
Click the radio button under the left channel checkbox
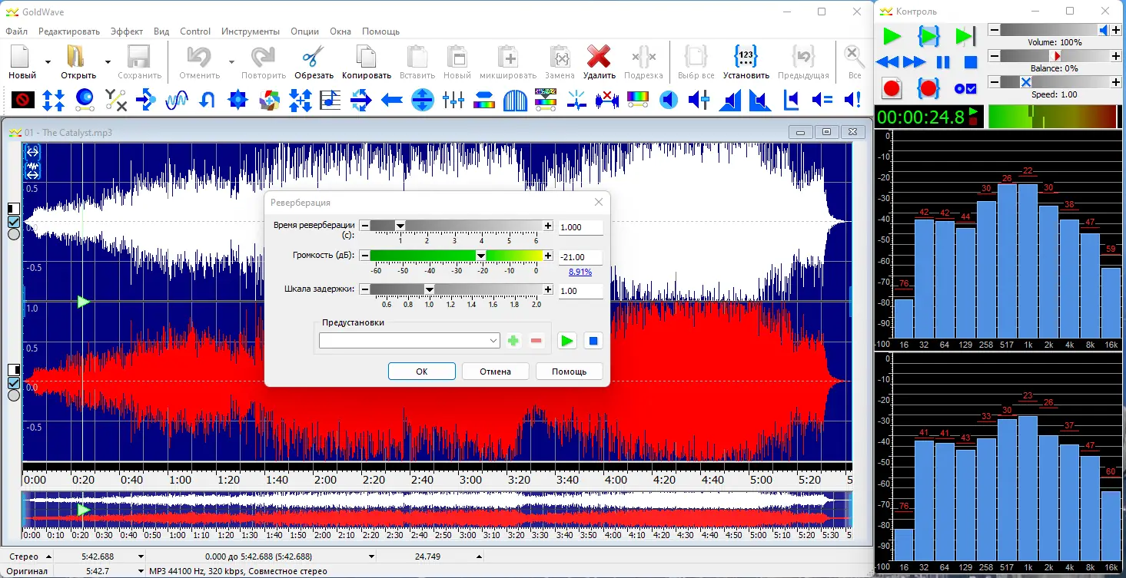(x=13, y=235)
